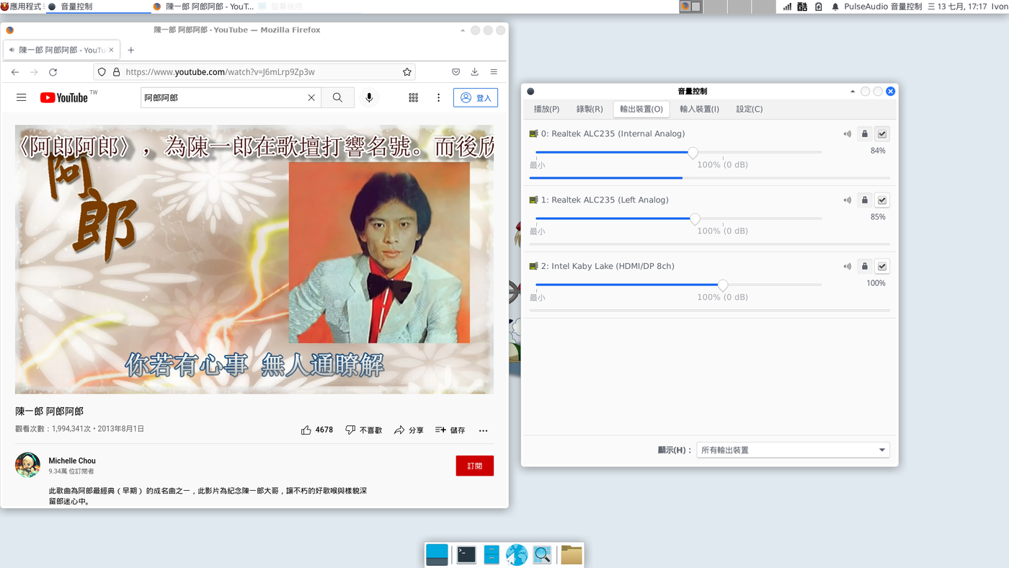Toggle channel lock for Left Analog device

pos(865,200)
